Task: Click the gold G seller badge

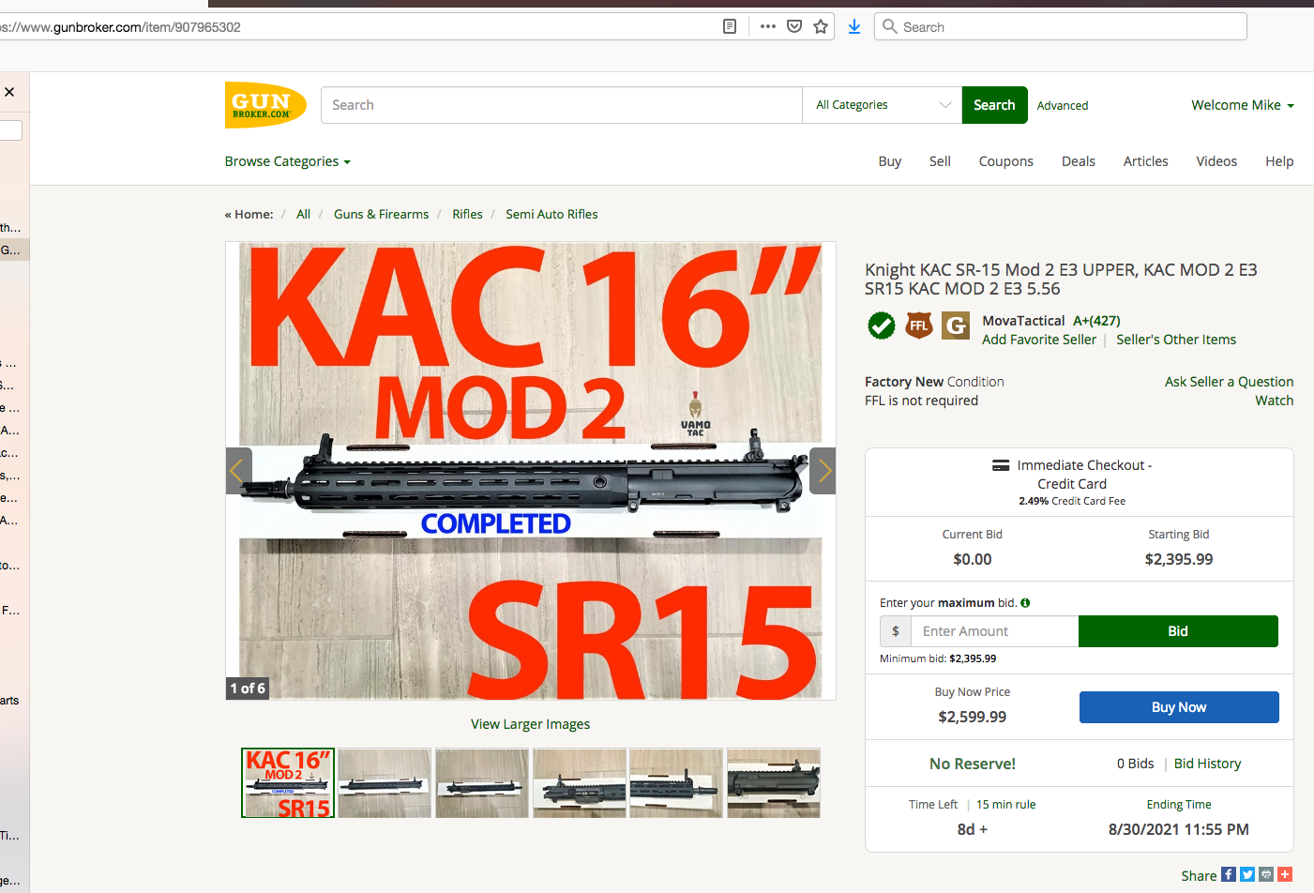Action: (956, 325)
